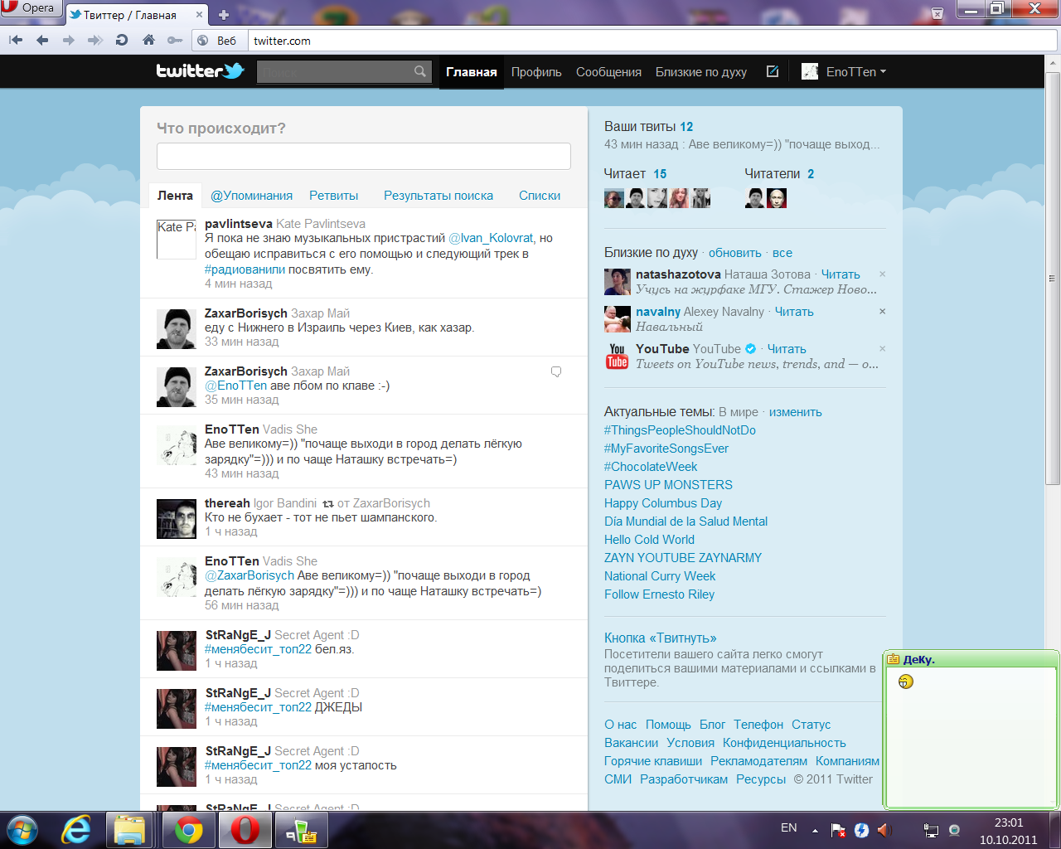Click Opera's fast forward navigation icon
Image resolution: width=1061 pixels, height=849 pixels.
pyautogui.click(x=95, y=40)
